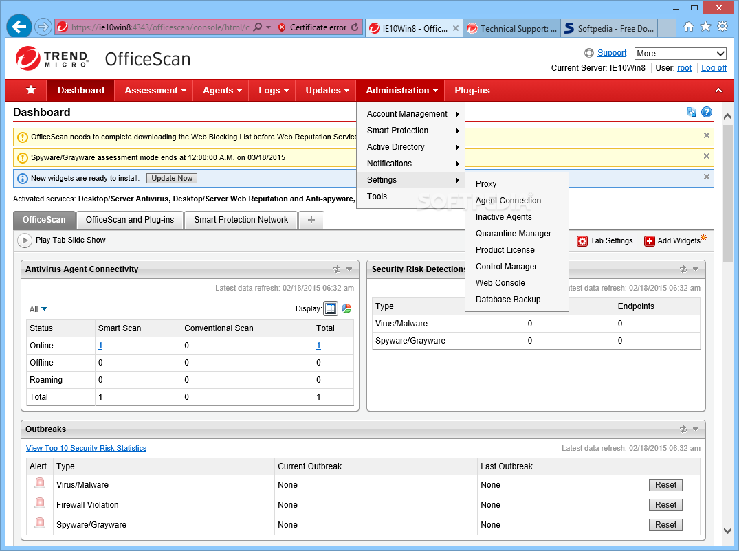Select Inactive Agents in Settings submenu
Screen dimensions: 739x551
(517, 217)
